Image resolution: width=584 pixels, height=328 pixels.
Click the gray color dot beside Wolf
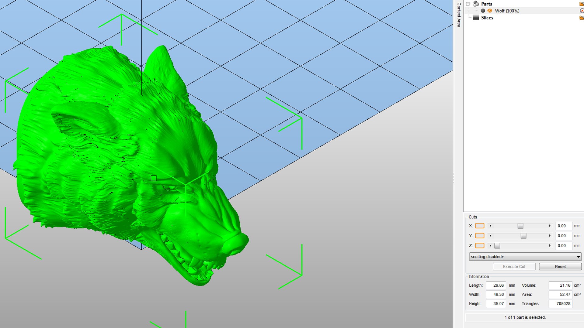483,11
